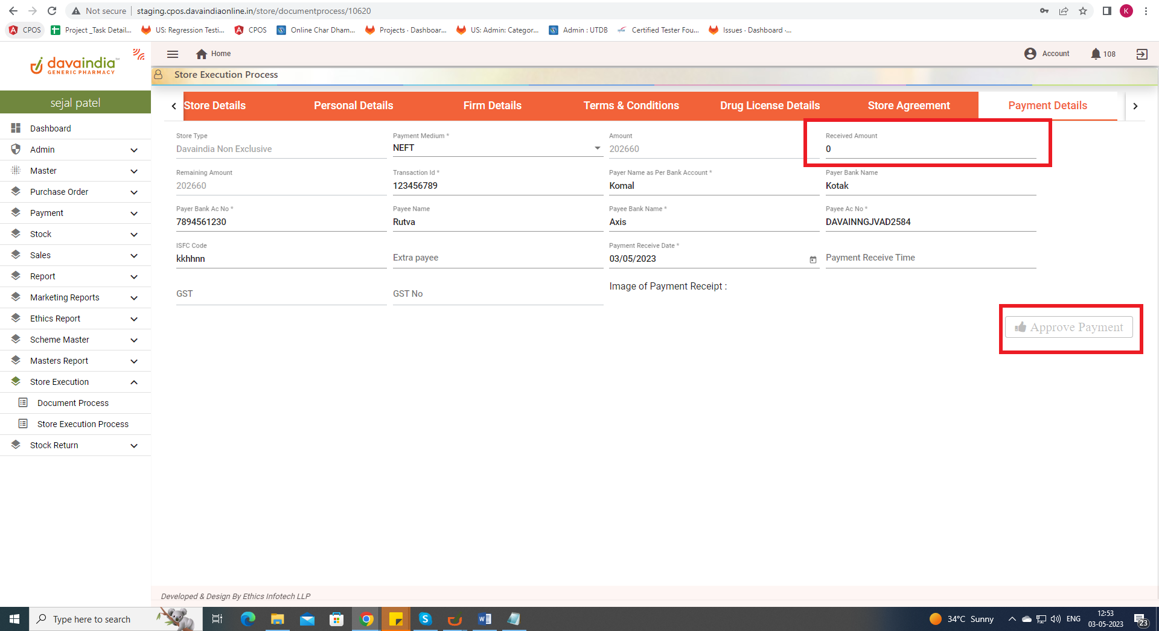
Task: Click the Home icon in header
Action: pyautogui.click(x=202, y=54)
